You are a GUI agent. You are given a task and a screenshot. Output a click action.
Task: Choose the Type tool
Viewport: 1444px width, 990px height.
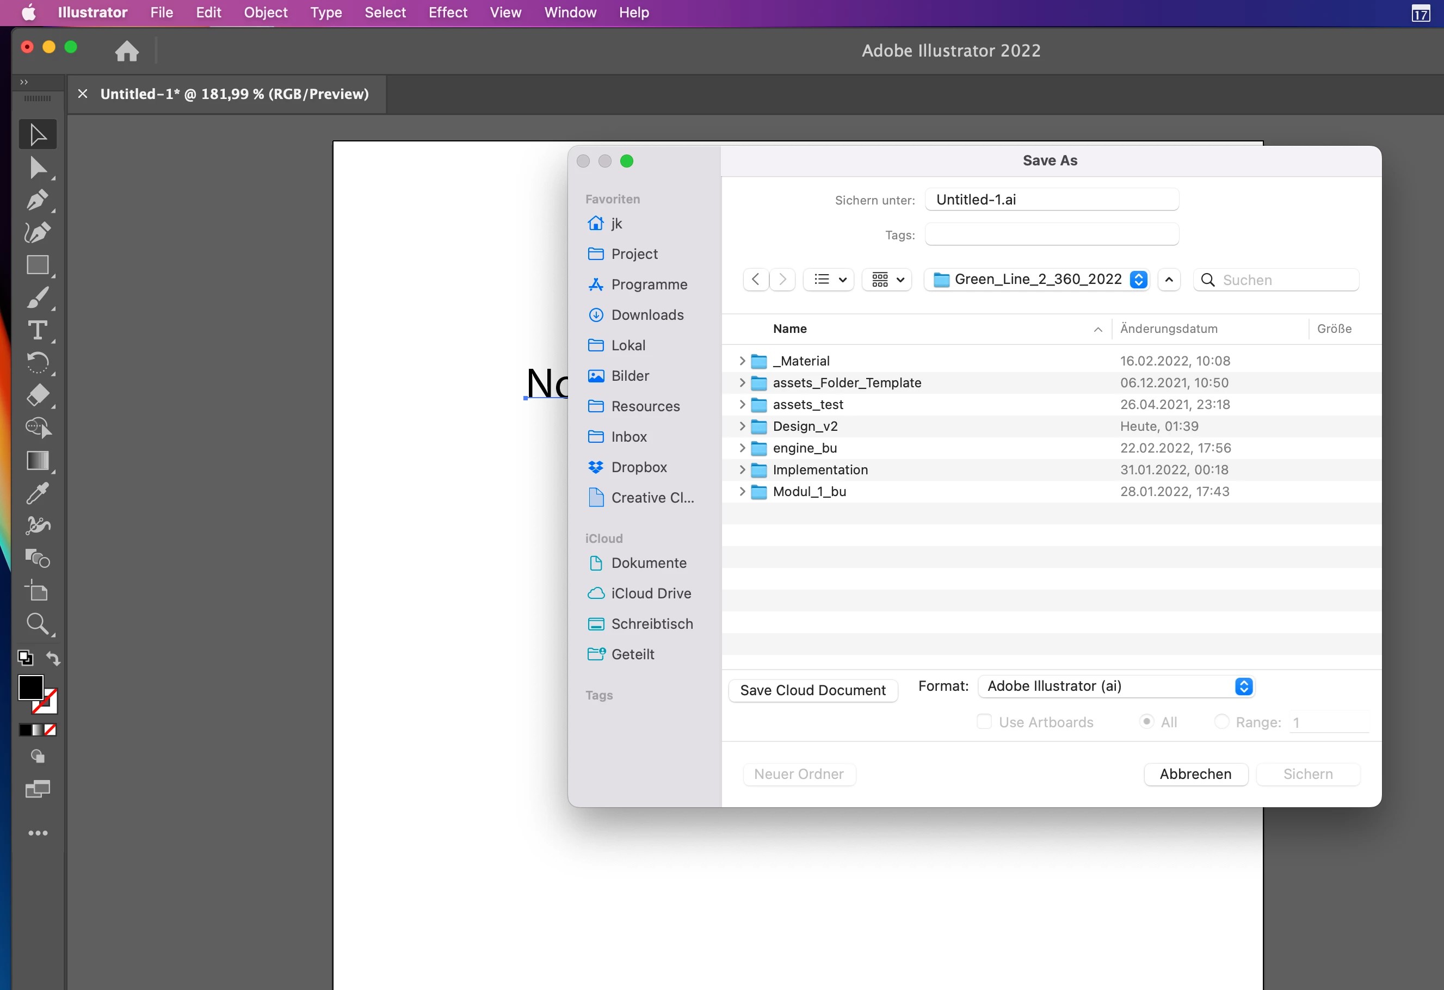(38, 330)
